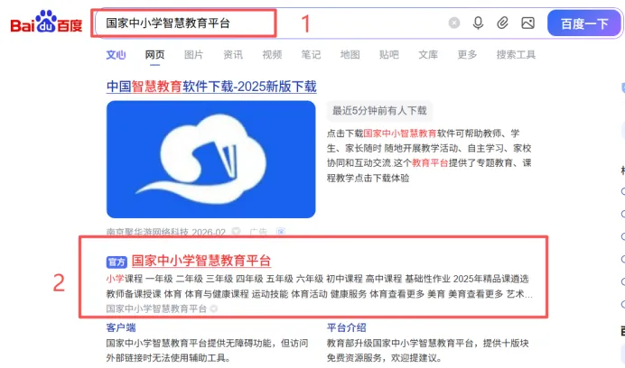Go to the 视频 tab
625x368 pixels.
point(272,54)
